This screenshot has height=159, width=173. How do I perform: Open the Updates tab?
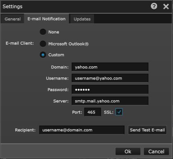82,19
